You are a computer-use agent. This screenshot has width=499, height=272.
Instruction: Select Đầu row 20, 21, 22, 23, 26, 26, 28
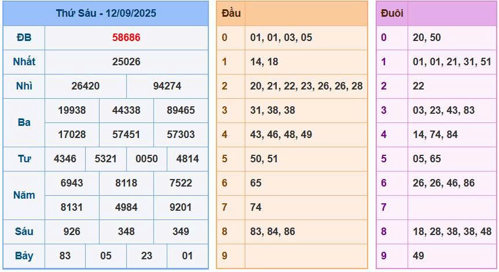[x=306, y=86]
